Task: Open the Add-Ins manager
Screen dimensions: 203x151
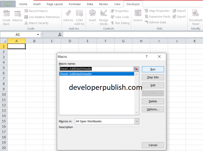Action: pos(68,17)
